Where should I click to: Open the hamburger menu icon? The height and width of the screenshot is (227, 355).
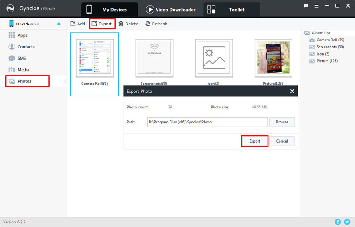point(316,6)
